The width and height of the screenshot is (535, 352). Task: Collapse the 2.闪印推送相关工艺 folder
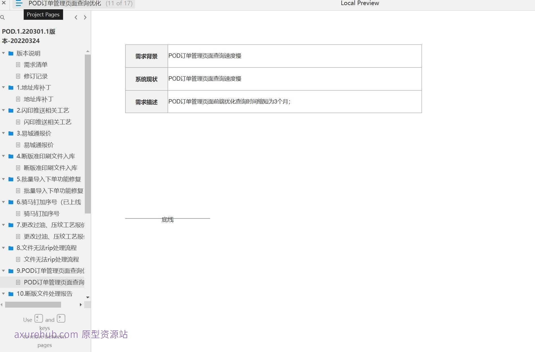[x=3, y=110]
